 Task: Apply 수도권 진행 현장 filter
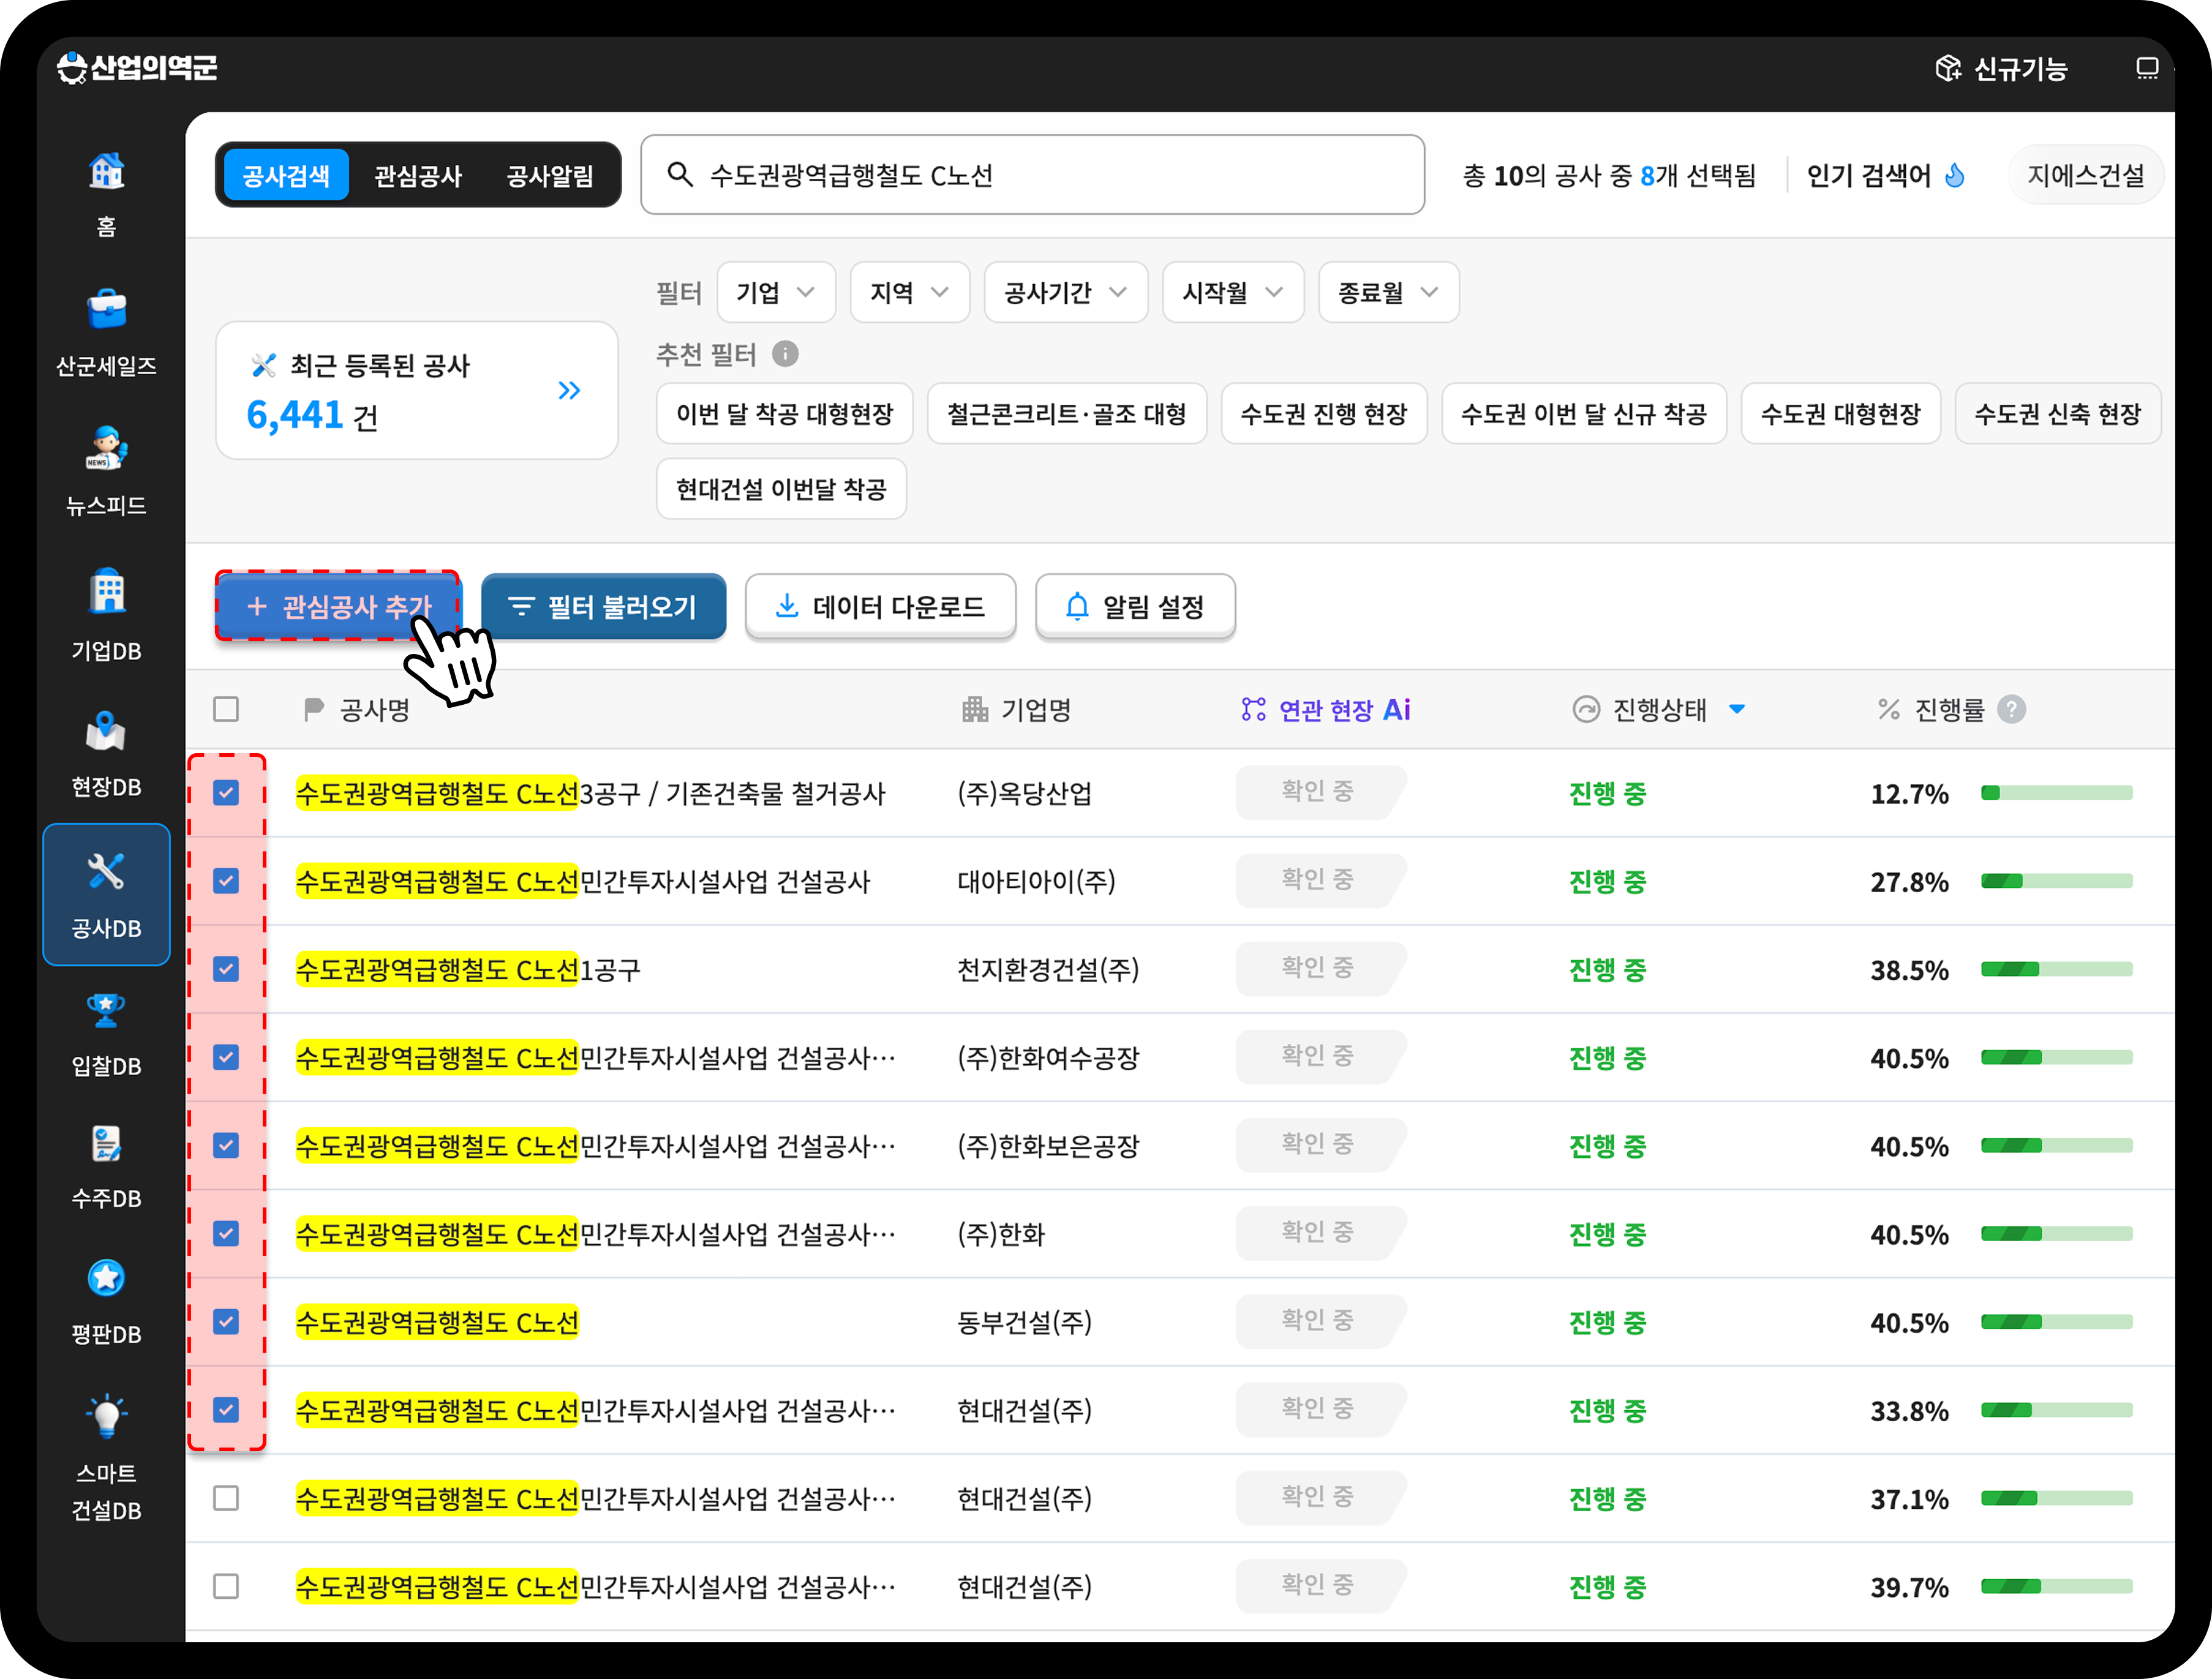1324,413
